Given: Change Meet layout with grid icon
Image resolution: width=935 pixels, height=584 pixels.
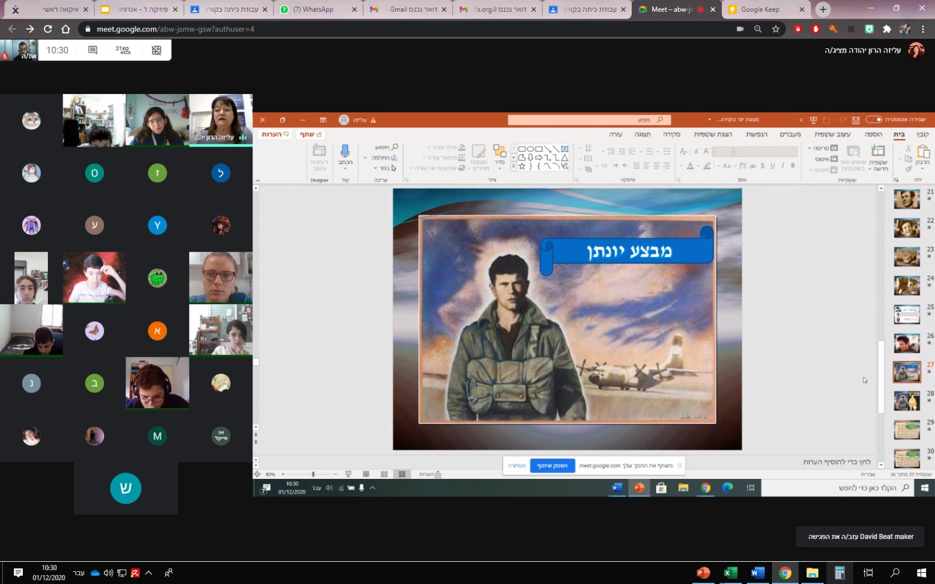Looking at the screenshot, I should [x=156, y=50].
